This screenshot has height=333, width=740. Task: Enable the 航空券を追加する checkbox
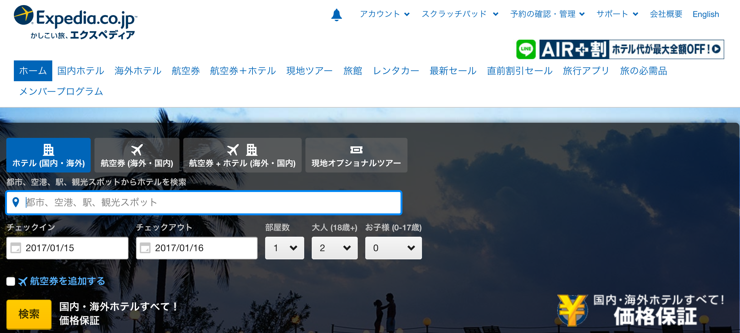click(x=11, y=281)
